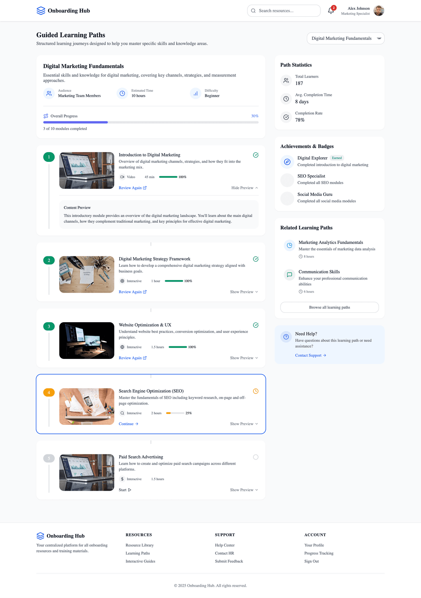Click the Contact Support link
The height and width of the screenshot is (598, 421).
click(x=310, y=355)
